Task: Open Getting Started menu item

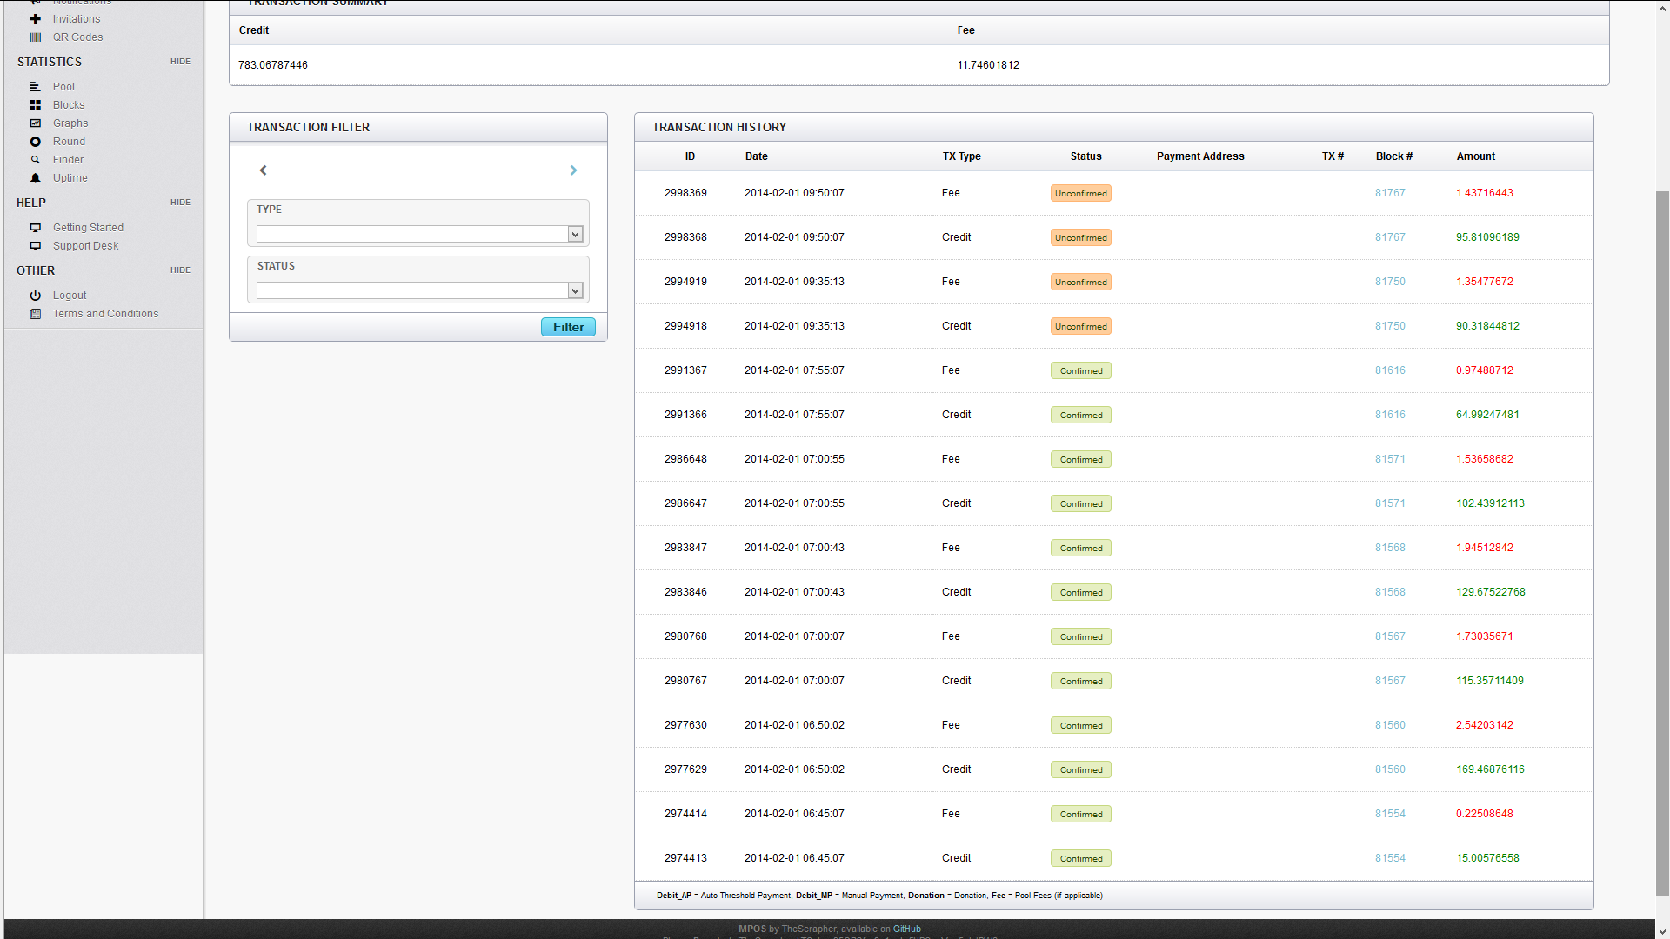Action: point(88,228)
